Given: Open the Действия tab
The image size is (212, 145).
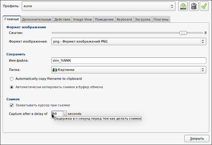Looking at the screenshot, I should pos(62,19).
